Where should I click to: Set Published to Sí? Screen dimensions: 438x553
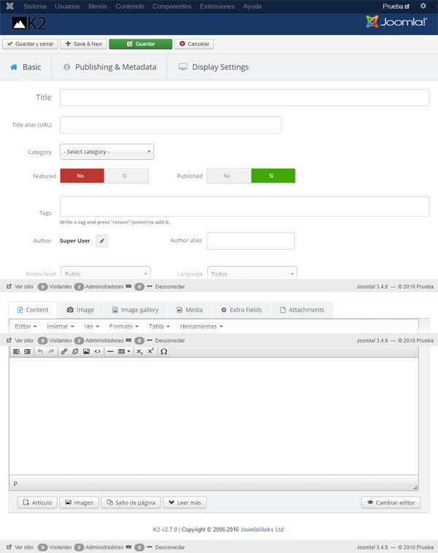tap(273, 175)
